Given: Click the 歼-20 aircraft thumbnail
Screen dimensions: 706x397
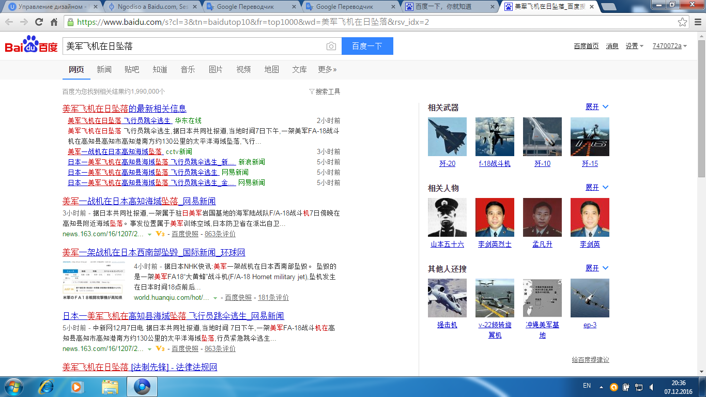Looking at the screenshot, I should pyautogui.click(x=447, y=136).
